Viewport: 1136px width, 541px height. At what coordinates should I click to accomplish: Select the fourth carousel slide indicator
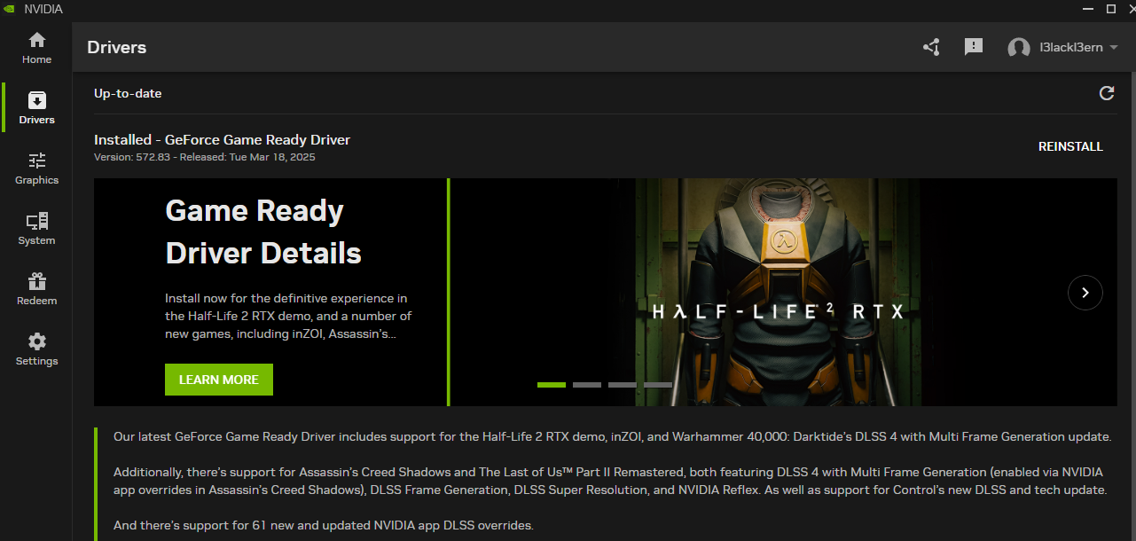pyautogui.click(x=658, y=385)
